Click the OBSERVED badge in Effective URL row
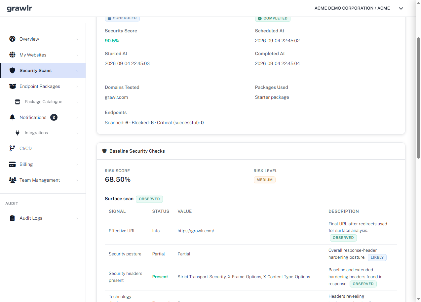 [343, 238]
